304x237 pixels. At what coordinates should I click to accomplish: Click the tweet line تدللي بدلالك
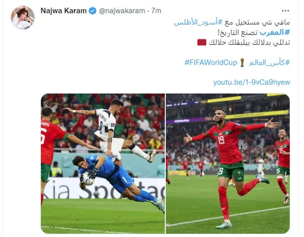tap(271, 43)
